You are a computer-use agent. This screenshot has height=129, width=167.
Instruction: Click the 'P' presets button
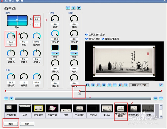point(79,8)
